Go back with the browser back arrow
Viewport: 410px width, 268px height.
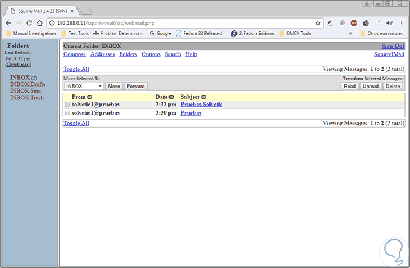(x=8, y=23)
